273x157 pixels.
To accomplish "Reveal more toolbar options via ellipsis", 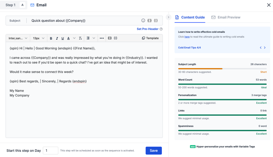I will [x=102, y=38].
